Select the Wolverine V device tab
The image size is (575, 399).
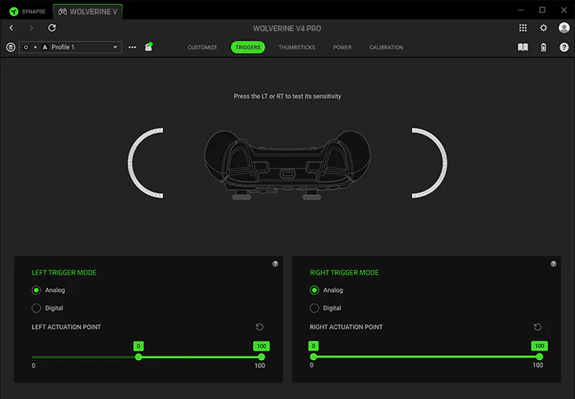point(88,12)
